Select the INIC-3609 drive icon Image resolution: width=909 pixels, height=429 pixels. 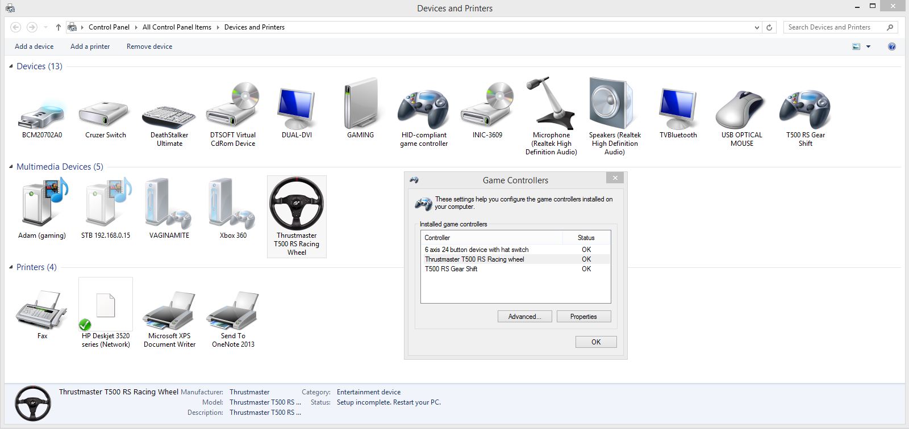[x=487, y=107]
